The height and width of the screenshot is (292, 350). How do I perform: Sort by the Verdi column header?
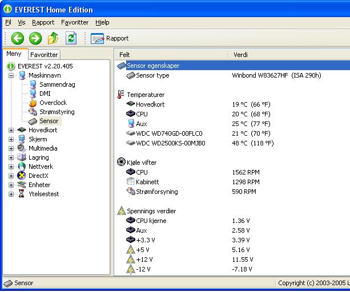tap(289, 55)
